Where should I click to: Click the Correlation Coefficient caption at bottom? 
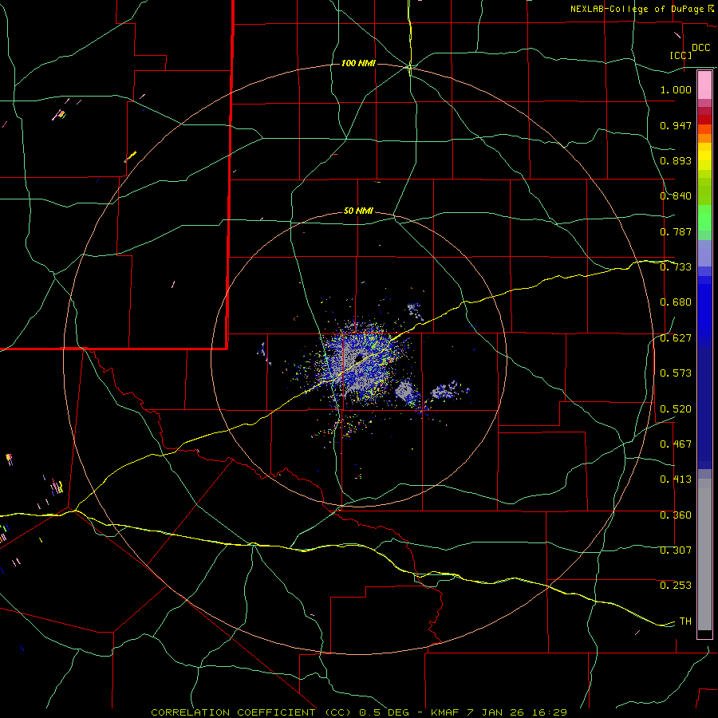359,712
